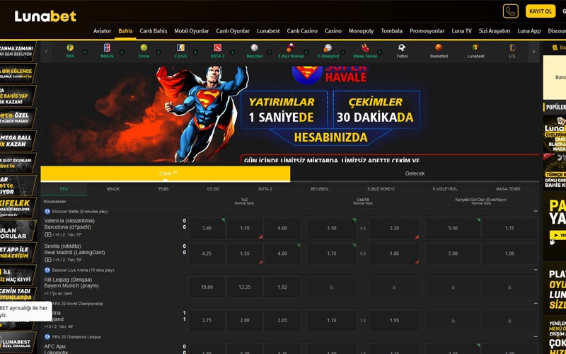Image resolution: width=566 pixels, height=354 pixels.
Task: Select the CS:GO sport icon
Action: (180, 47)
